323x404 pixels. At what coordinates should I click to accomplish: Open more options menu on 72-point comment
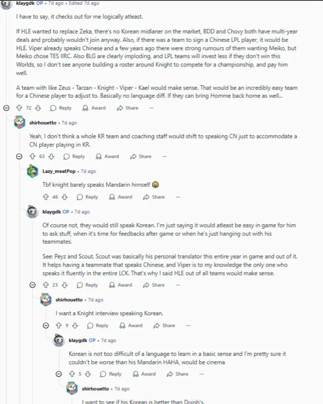pos(151,108)
